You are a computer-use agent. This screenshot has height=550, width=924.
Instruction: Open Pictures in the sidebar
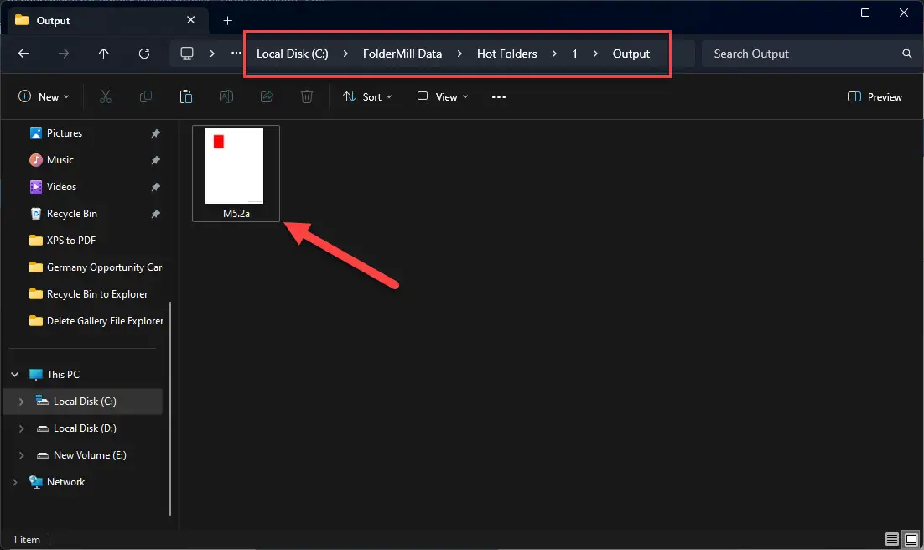coord(65,133)
